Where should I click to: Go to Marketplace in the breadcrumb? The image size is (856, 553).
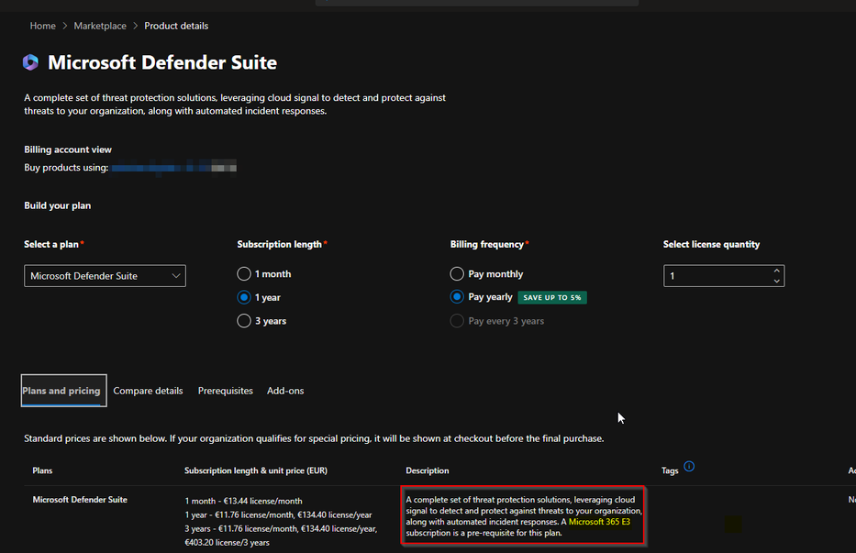pos(100,26)
